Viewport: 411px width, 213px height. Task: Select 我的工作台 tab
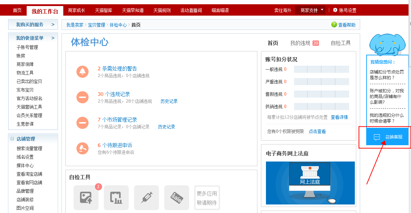tap(45, 11)
